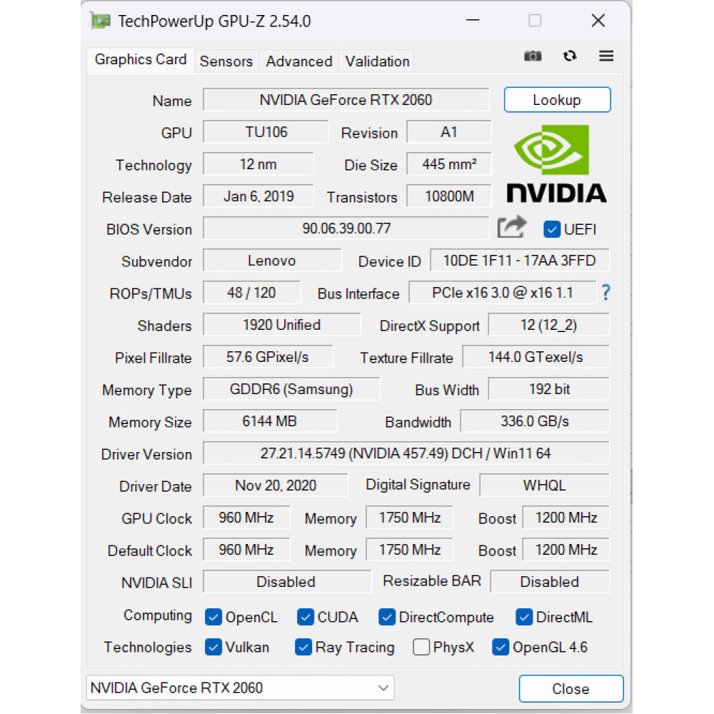Close the window with the X button
Viewport: 714px width, 714px height.
(x=598, y=21)
